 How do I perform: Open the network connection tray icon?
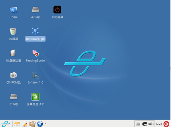coord(144,124)
